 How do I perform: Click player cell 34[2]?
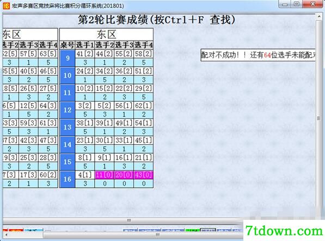[105, 71]
